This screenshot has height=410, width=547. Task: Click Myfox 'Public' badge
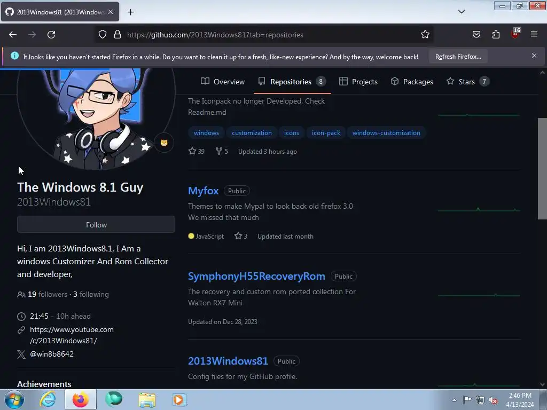(x=237, y=191)
